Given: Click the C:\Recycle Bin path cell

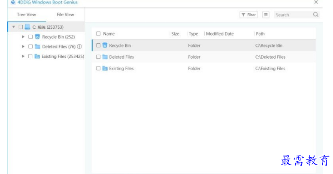Looking at the screenshot, I should (269, 45).
